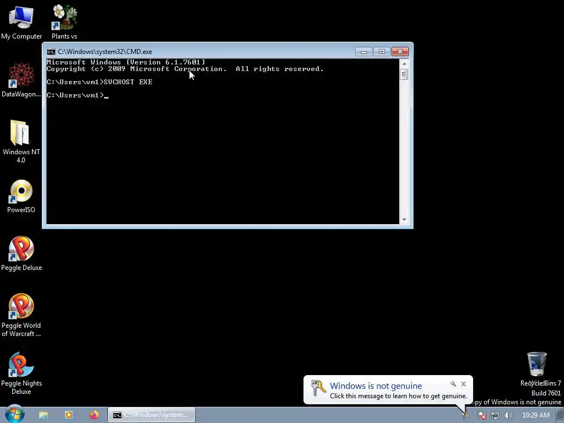Select the PowerISO desktop shortcut

pyautogui.click(x=21, y=196)
